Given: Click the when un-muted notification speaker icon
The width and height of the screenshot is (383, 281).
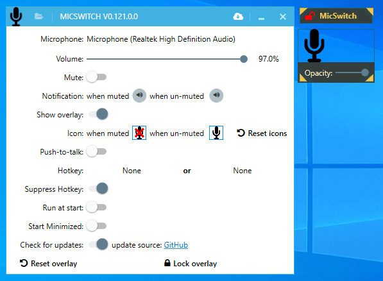Looking at the screenshot, I should (216, 96).
